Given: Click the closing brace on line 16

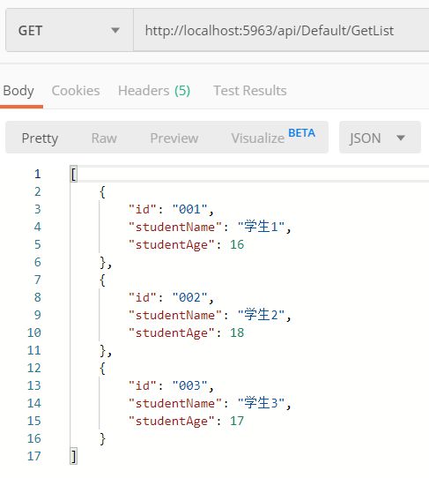Looking at the screenshot, I should (x=102, y=439).
